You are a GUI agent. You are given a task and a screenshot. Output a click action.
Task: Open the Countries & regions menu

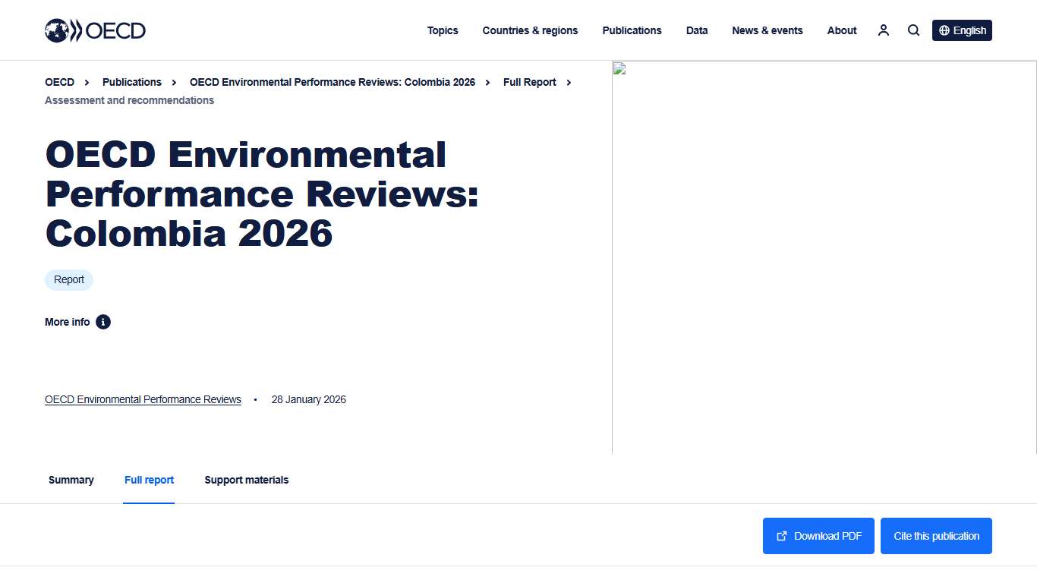pos(530,30)
